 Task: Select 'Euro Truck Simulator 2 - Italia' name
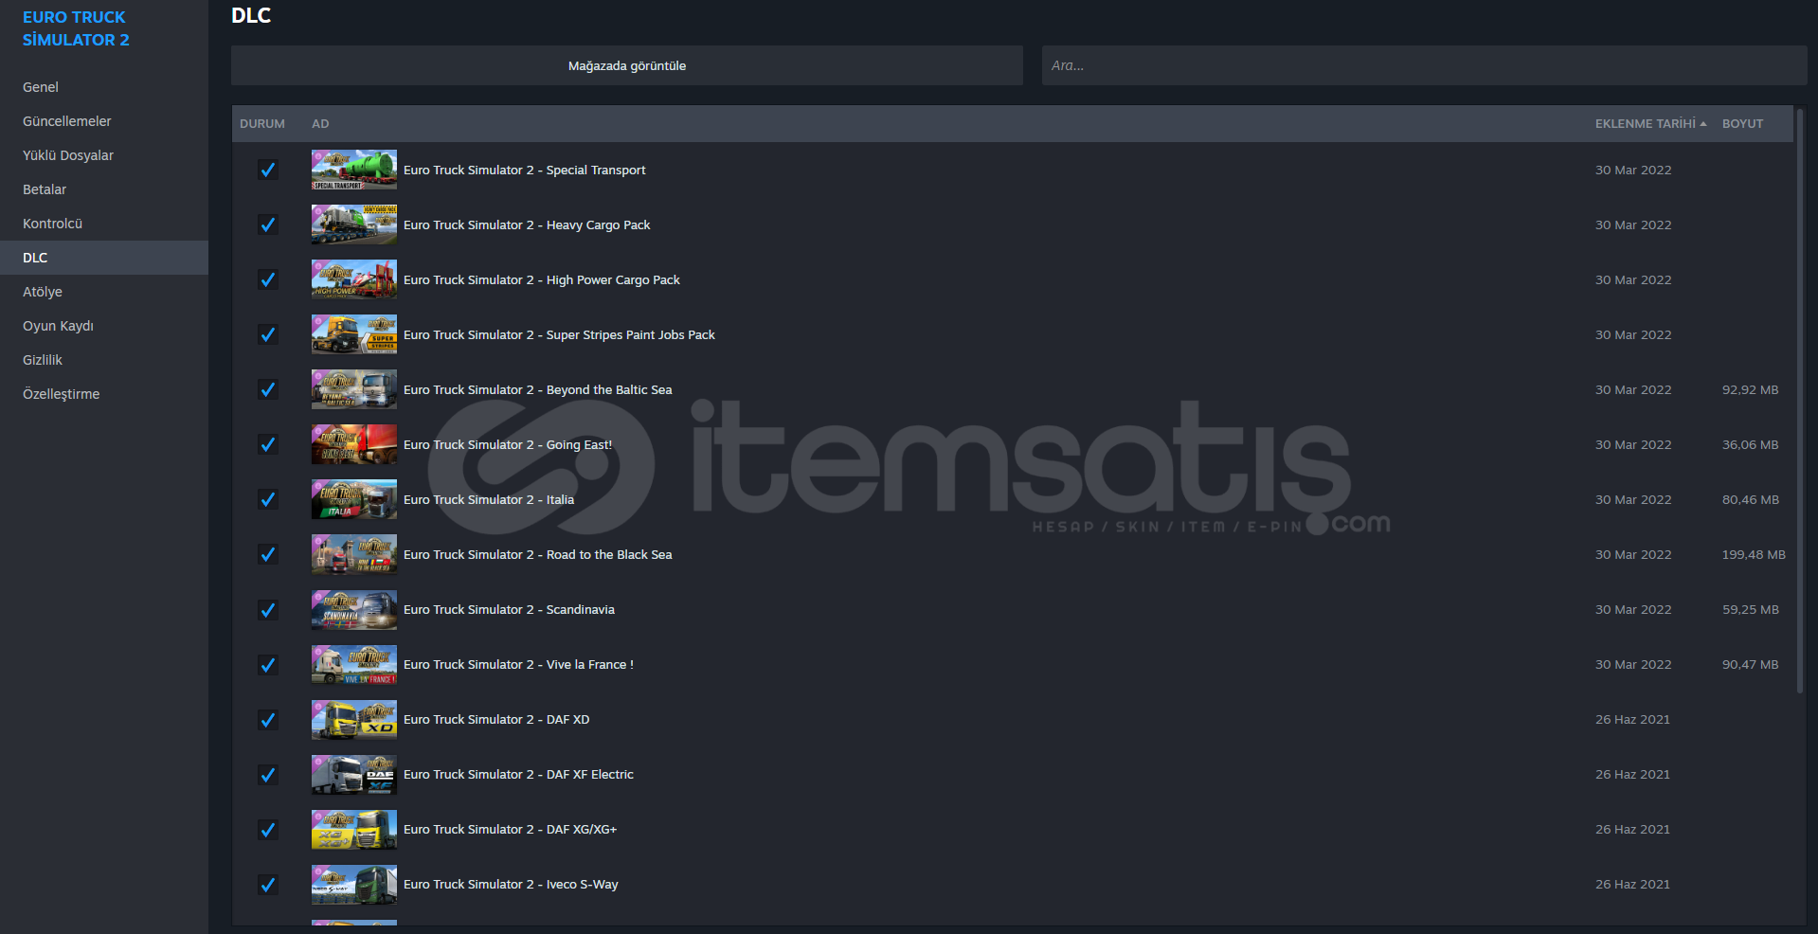489,500
